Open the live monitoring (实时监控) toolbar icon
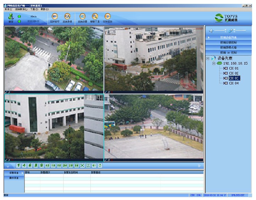This screenshot has height=200, width=256. (x=55, y=16)
